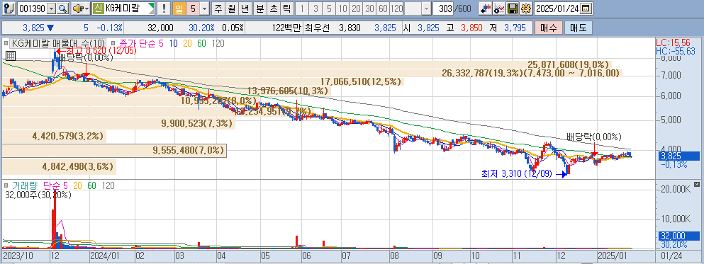
Task: Click the green corner triangle of the KG케미칼 name box
Action: [151, 6]
